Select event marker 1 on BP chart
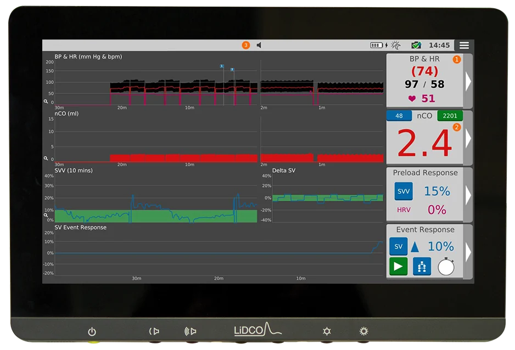The height and width of the screenshot is (350, 515). [222, 66]
